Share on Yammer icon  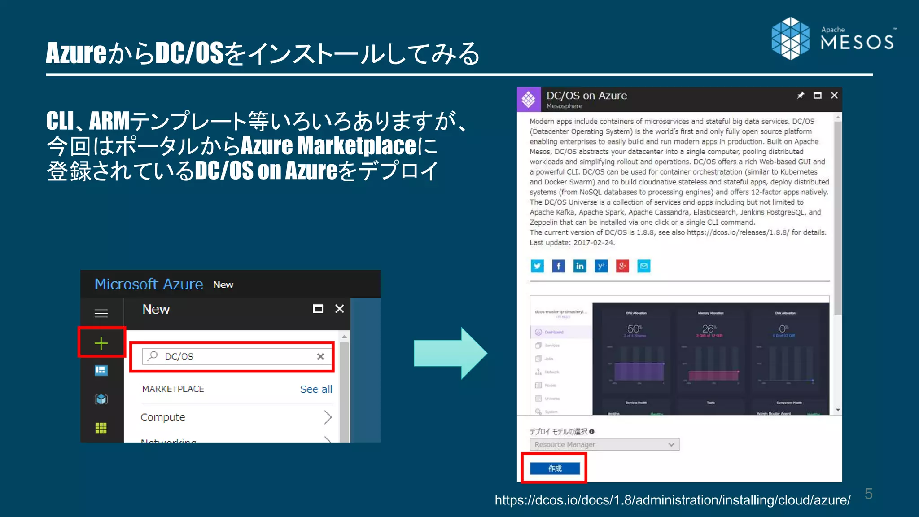coord(601,266)
